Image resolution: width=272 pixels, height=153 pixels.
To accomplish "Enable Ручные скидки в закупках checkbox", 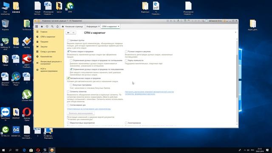I will pos(126,51).
